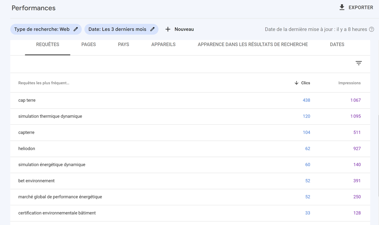Click the 927 impressions value
The height and width of the screenshot is (225, 379).
tap(357, 149)
